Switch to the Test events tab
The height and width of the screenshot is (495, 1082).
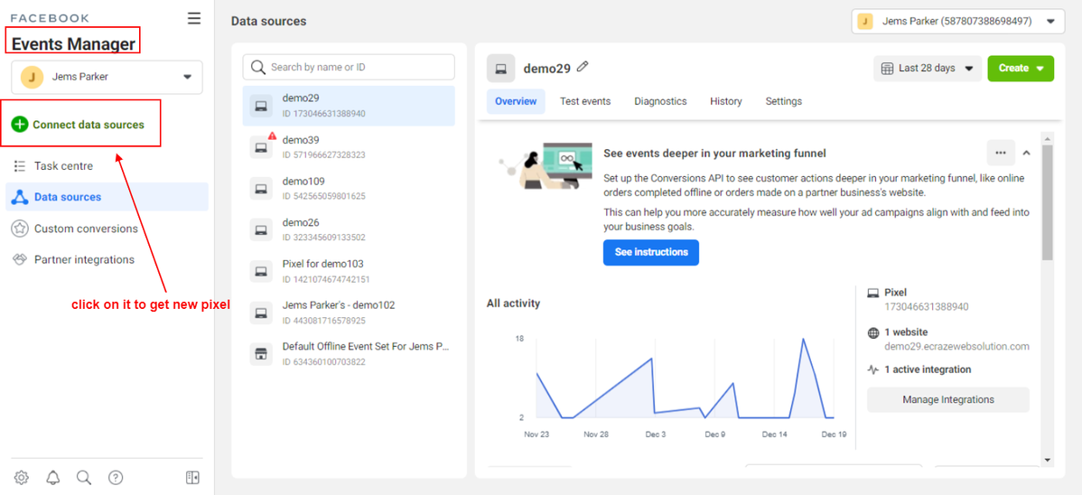click(585, 101)
